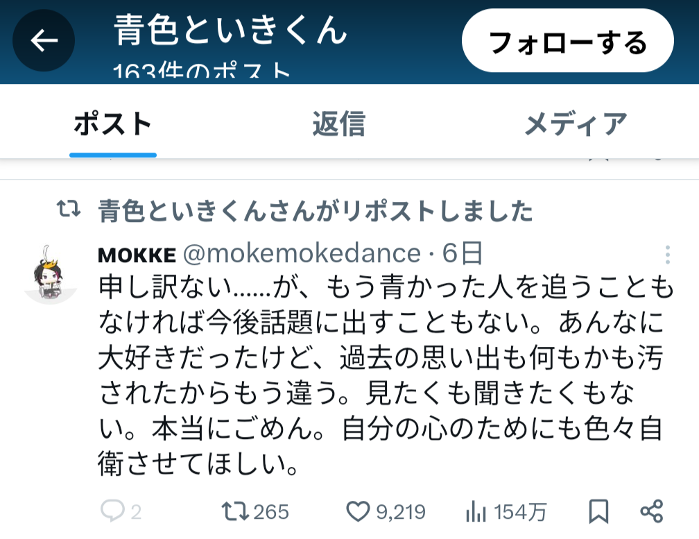Screen dimensions: 699x539
Task: Open the 返信 tab
Action: point(338,124)
